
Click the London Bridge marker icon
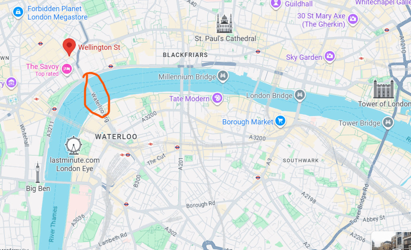[299, 95]
